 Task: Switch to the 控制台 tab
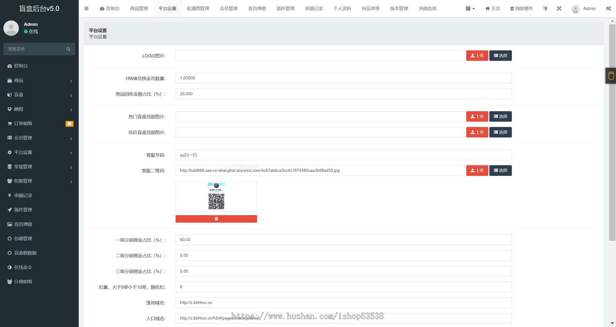coord(109,9)
